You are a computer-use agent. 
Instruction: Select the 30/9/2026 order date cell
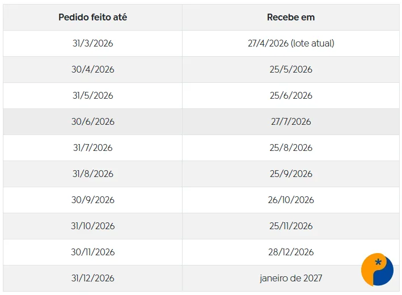click(x=92, y=200)
